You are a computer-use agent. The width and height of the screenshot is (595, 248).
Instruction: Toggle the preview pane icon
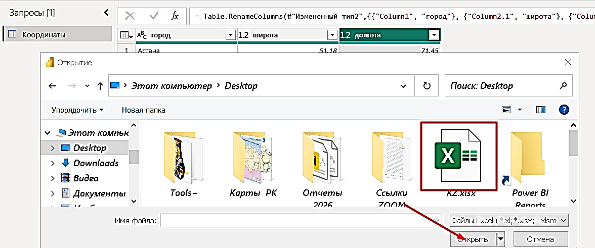[541, 110]
